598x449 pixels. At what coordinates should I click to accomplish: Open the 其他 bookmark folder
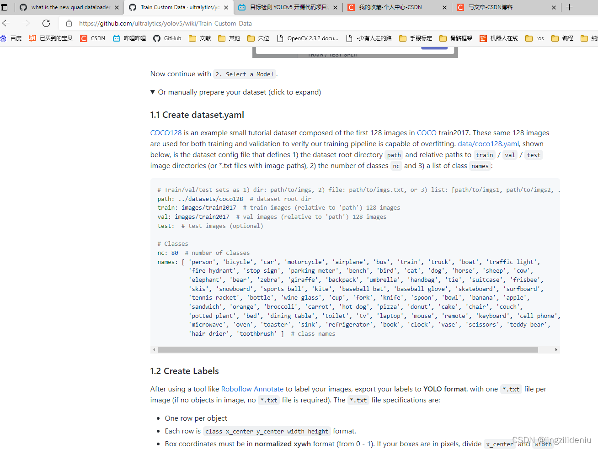(x=229, y=38)
